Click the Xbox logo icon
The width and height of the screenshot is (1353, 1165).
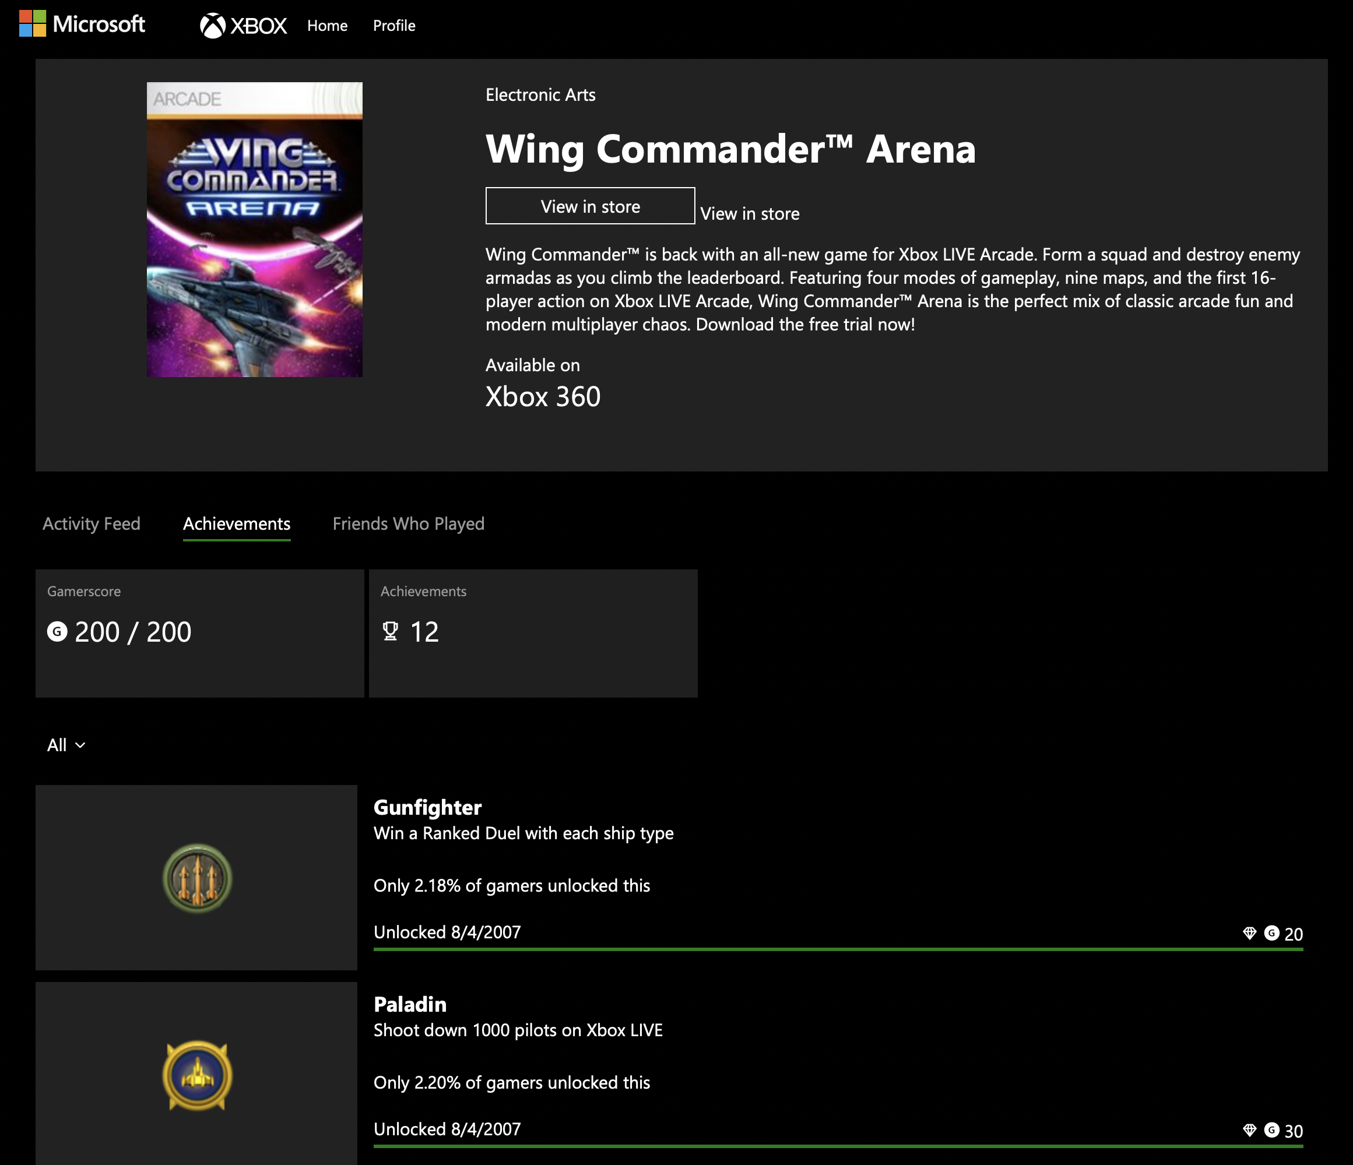pyautogui.click(x=212, y=26)
